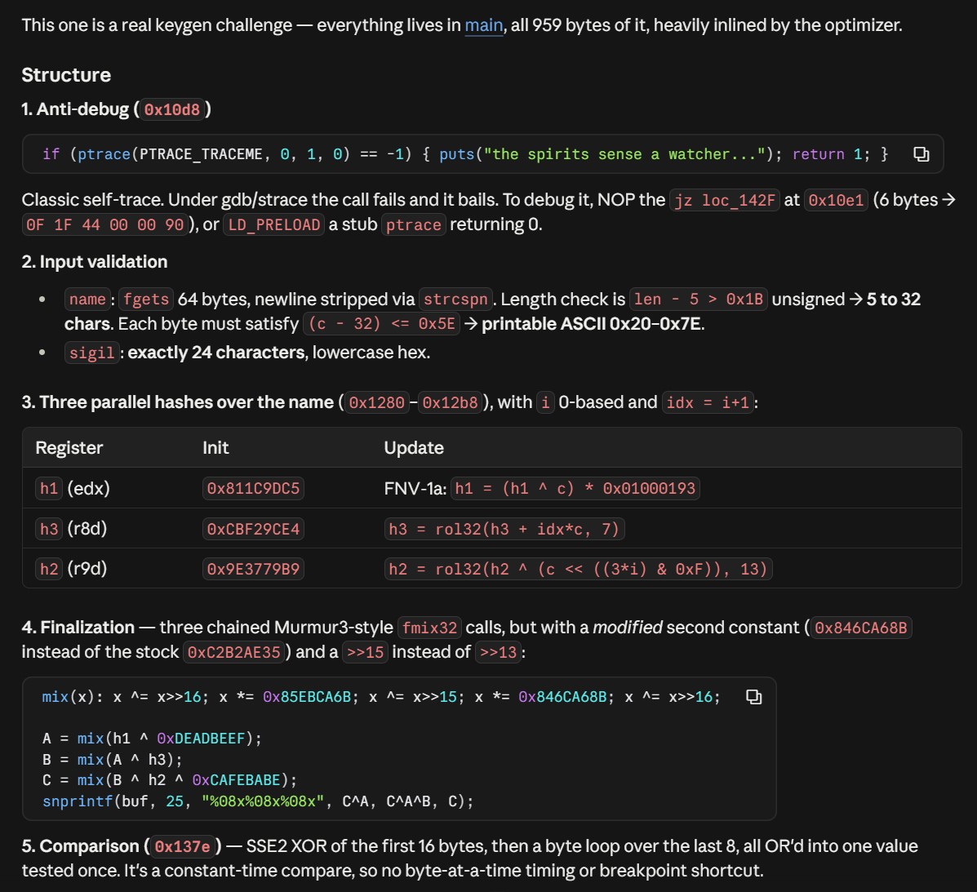Viewport: 977px width, 892px height.
Task: Copy the ptrace anti-debug code block
Action: click(921, 154)
